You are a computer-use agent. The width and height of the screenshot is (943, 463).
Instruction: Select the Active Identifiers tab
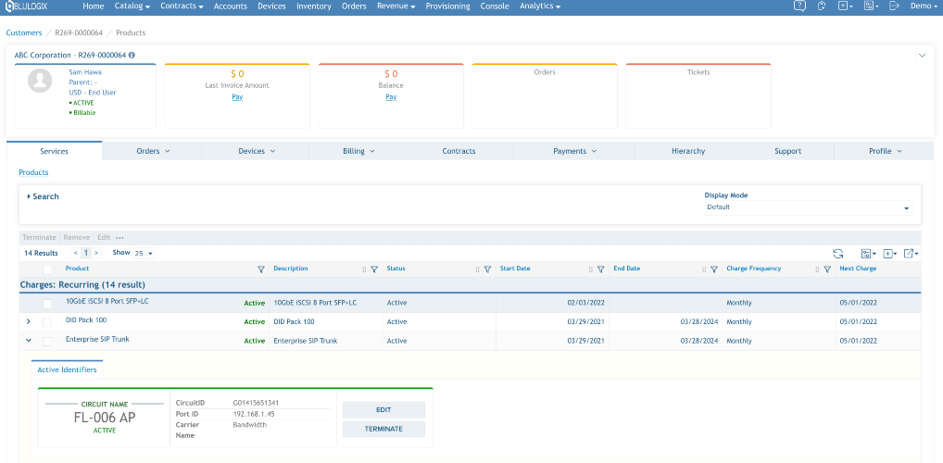click(68, 369)
